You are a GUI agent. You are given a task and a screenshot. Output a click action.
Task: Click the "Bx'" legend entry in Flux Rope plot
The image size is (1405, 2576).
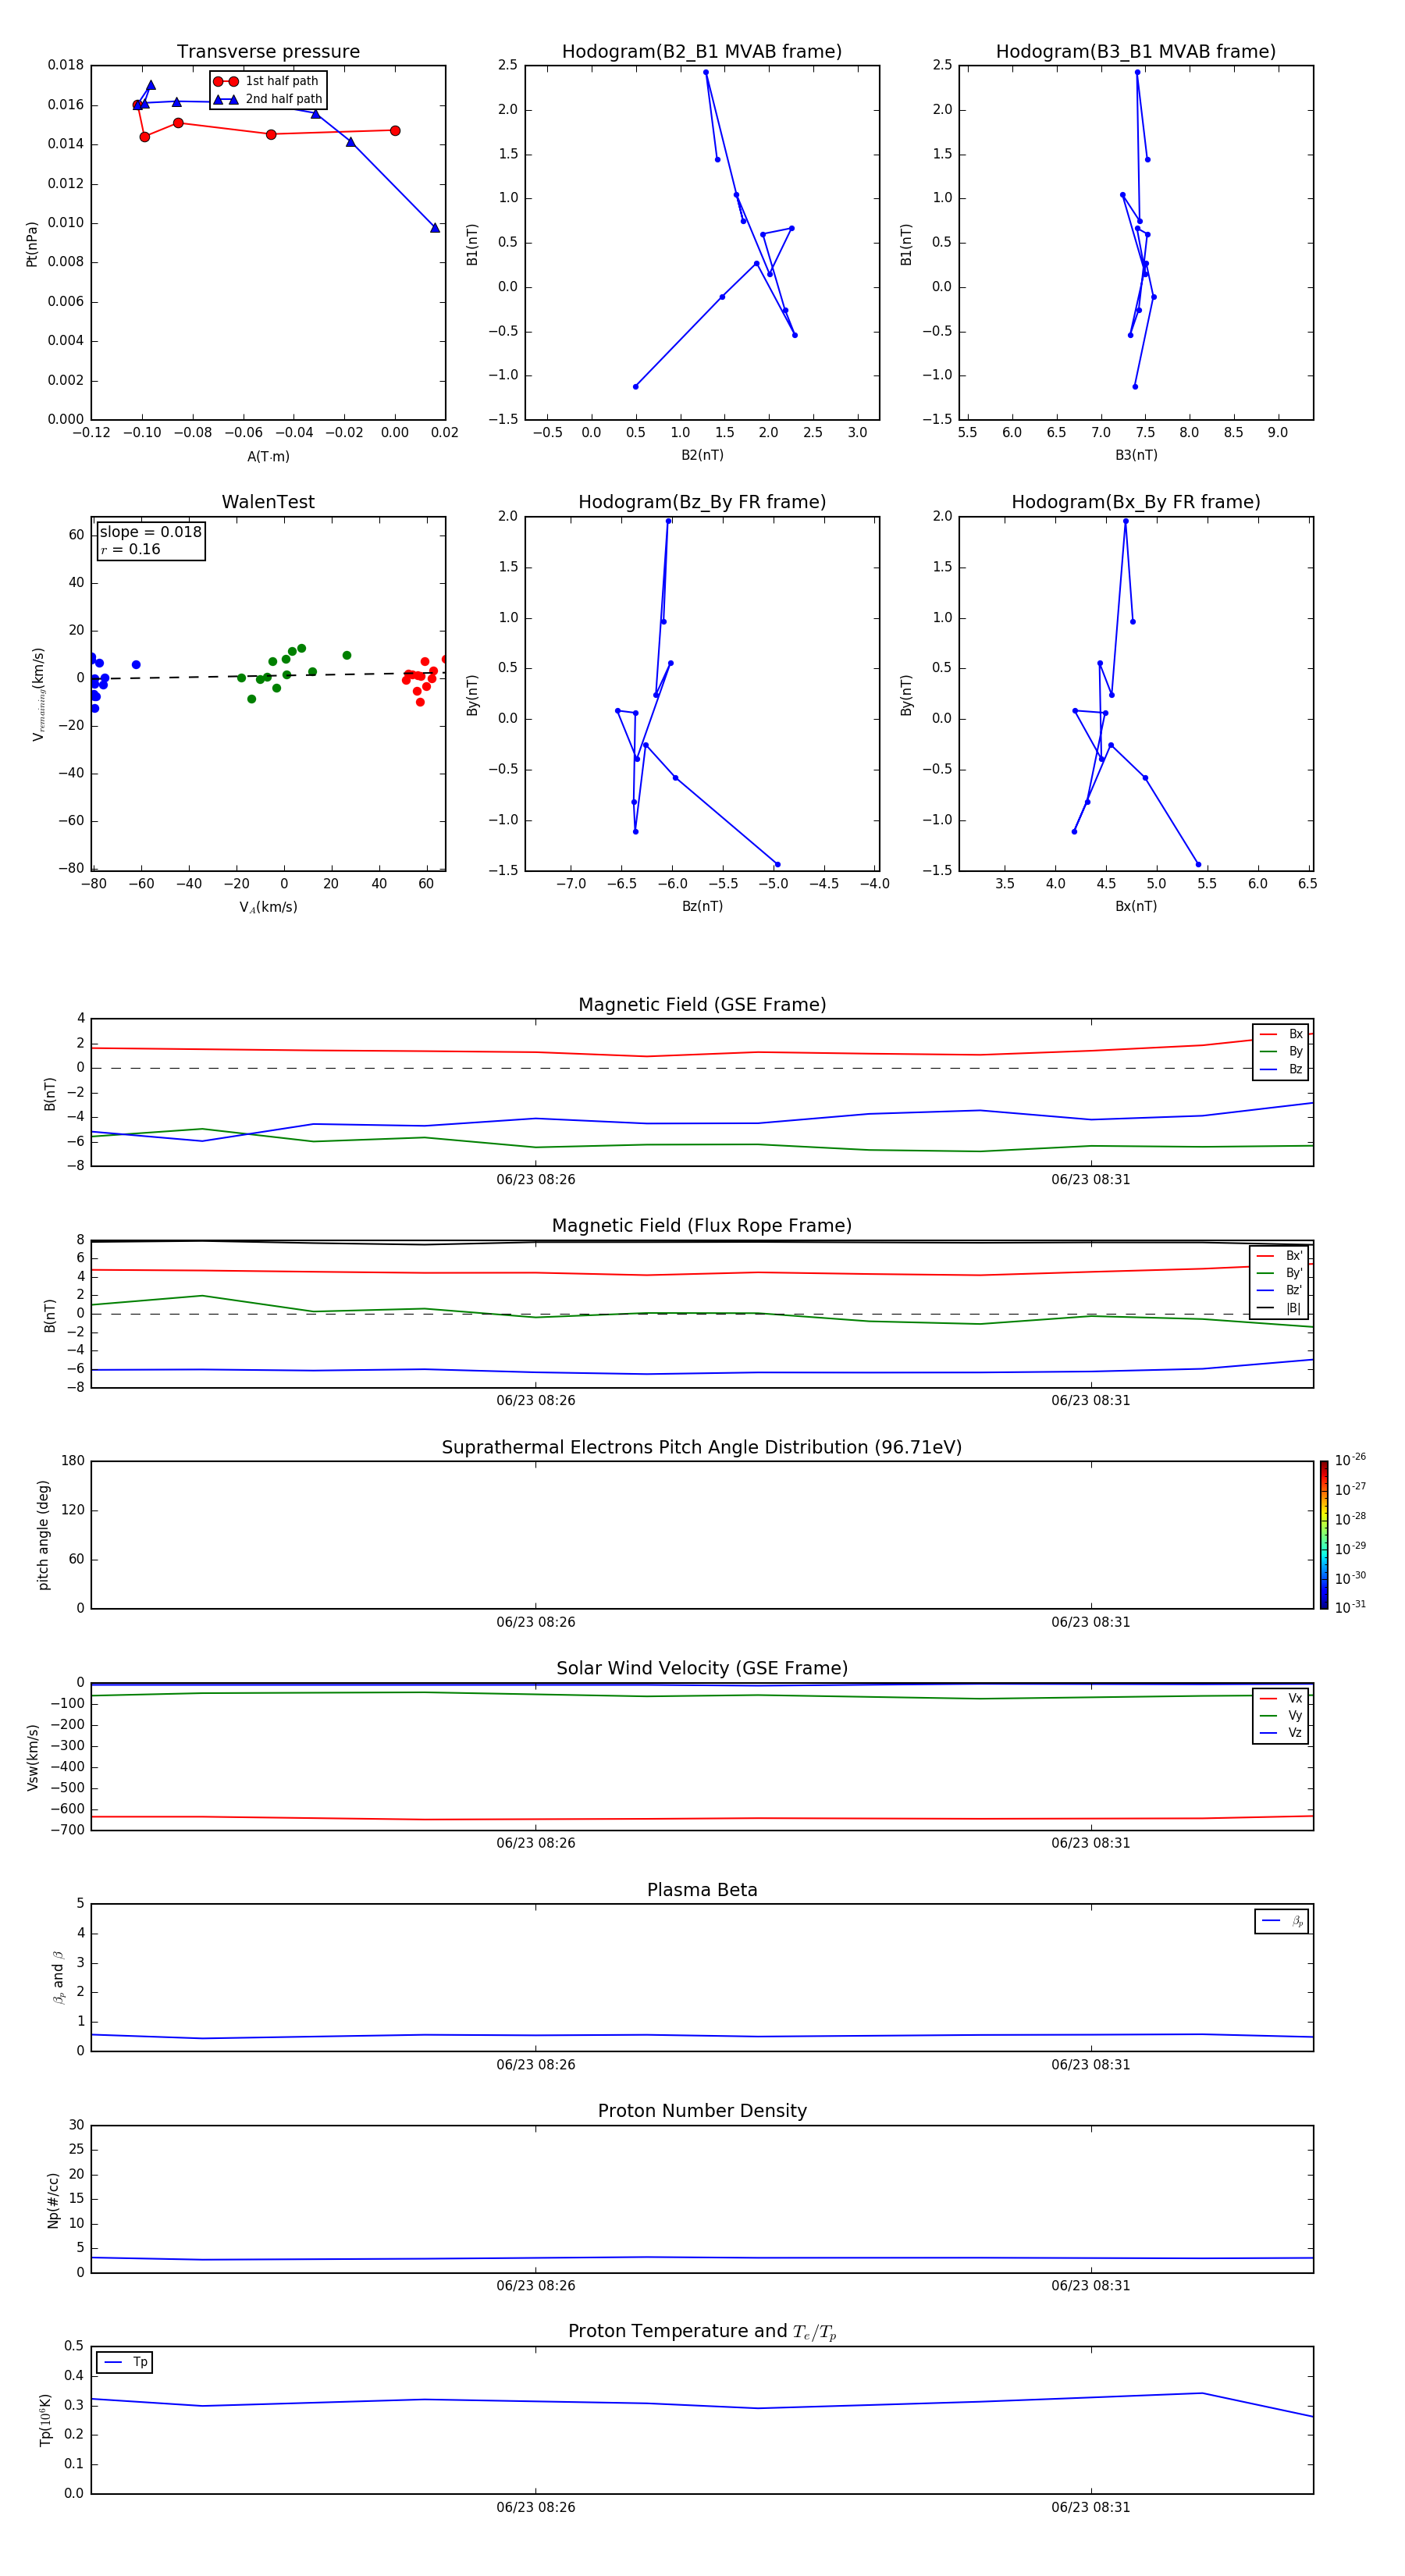click(x=1279, y=1256)
